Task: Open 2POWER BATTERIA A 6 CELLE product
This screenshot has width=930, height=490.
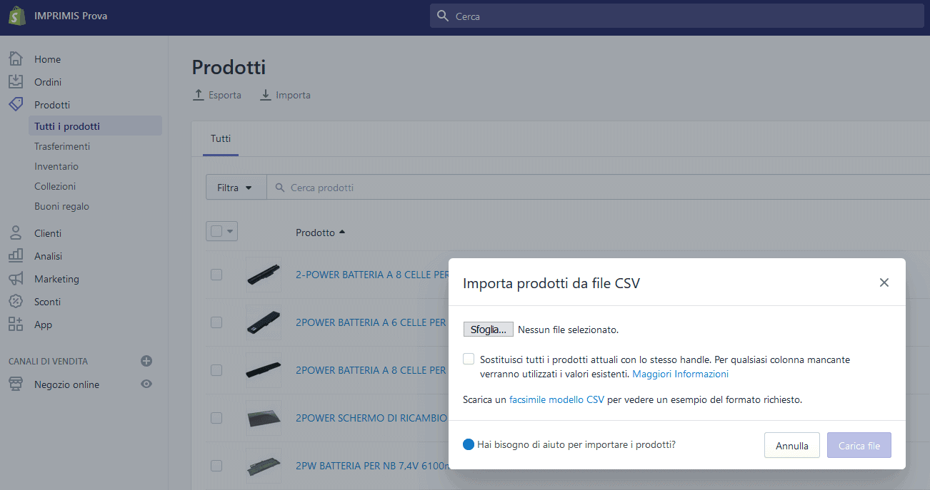Action: (371, 322)
